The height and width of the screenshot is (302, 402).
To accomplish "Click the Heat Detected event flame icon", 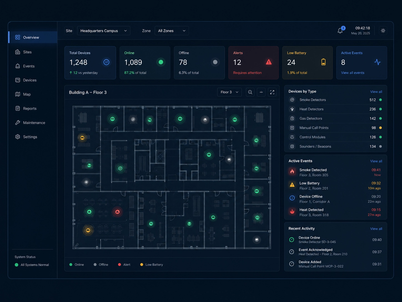I will pos(292,211).
